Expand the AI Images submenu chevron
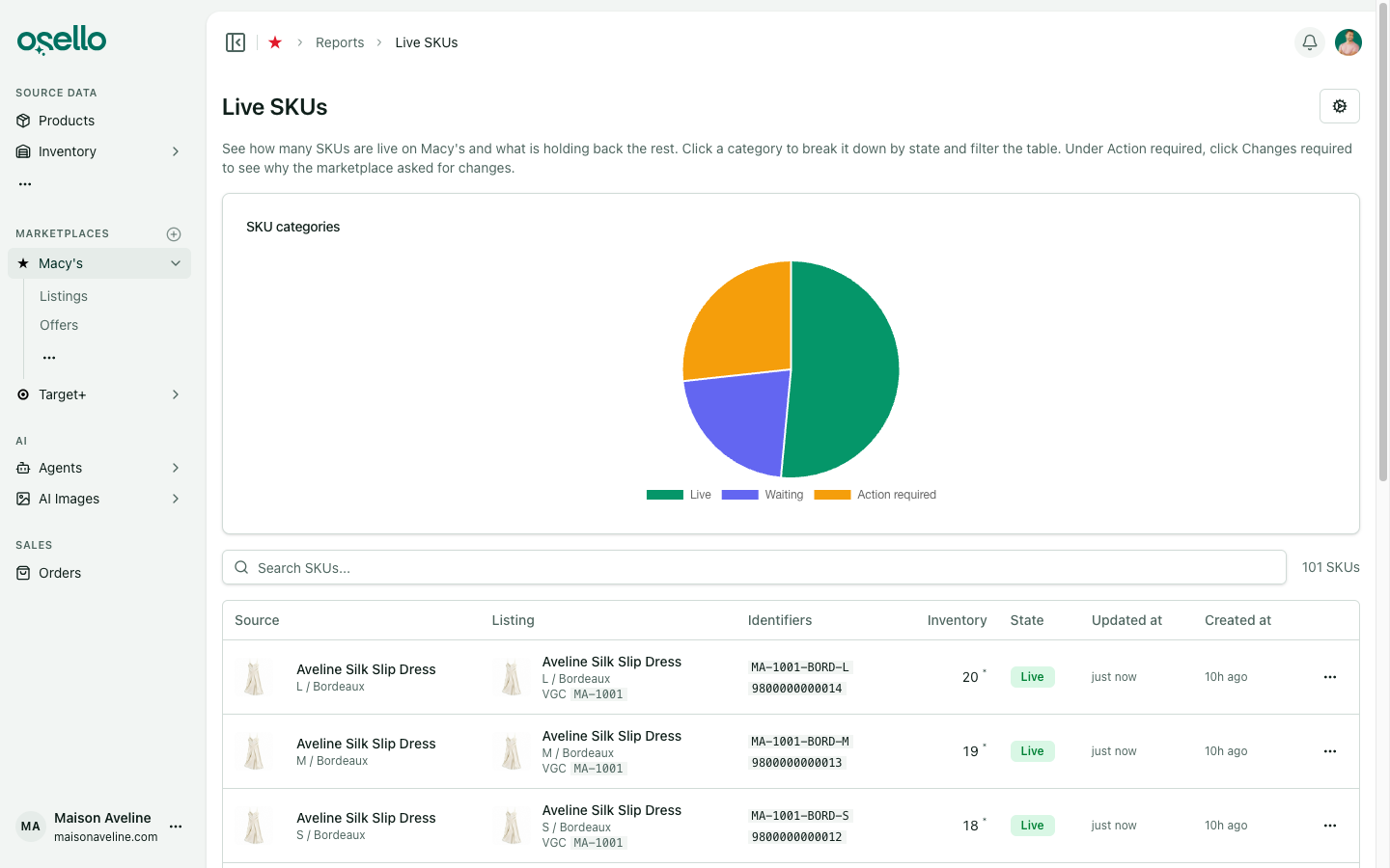The width and height of the screenshot is (1390, 868). pyautogui.click(x=176, y=499)
